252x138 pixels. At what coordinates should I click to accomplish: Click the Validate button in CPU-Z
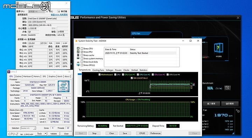coord(54,134)
